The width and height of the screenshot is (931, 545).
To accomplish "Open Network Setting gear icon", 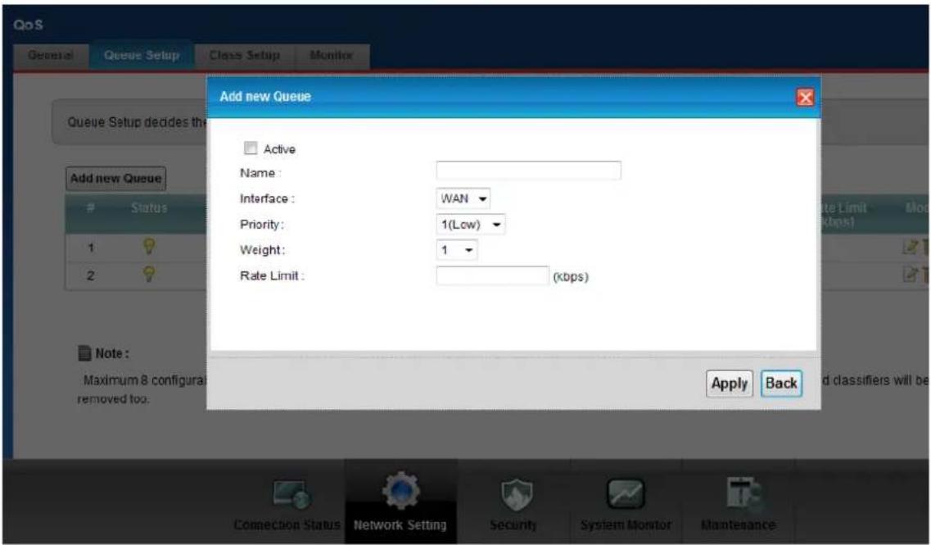I will tap(400, 491).
